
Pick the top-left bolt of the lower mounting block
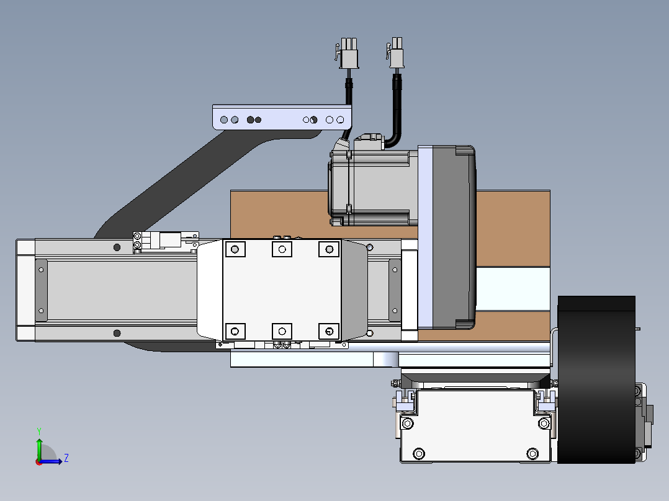click(x=408, y=423)
